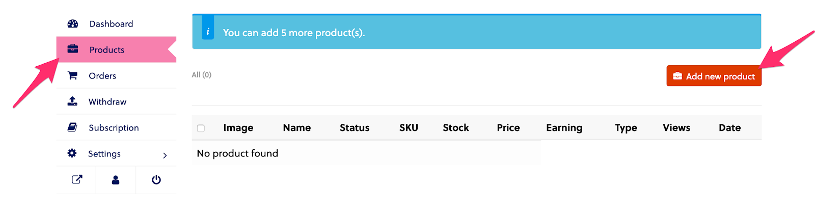
Task: Open the Subscription menu item
Action: pos(114,128)
